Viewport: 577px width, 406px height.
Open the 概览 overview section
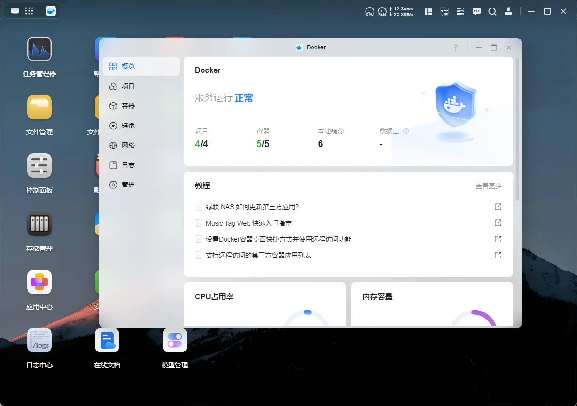[141, 66]
